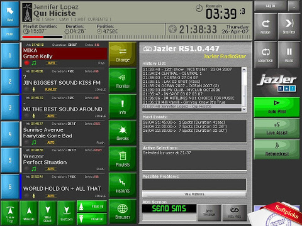Click the Change swap arrows button

123,54
